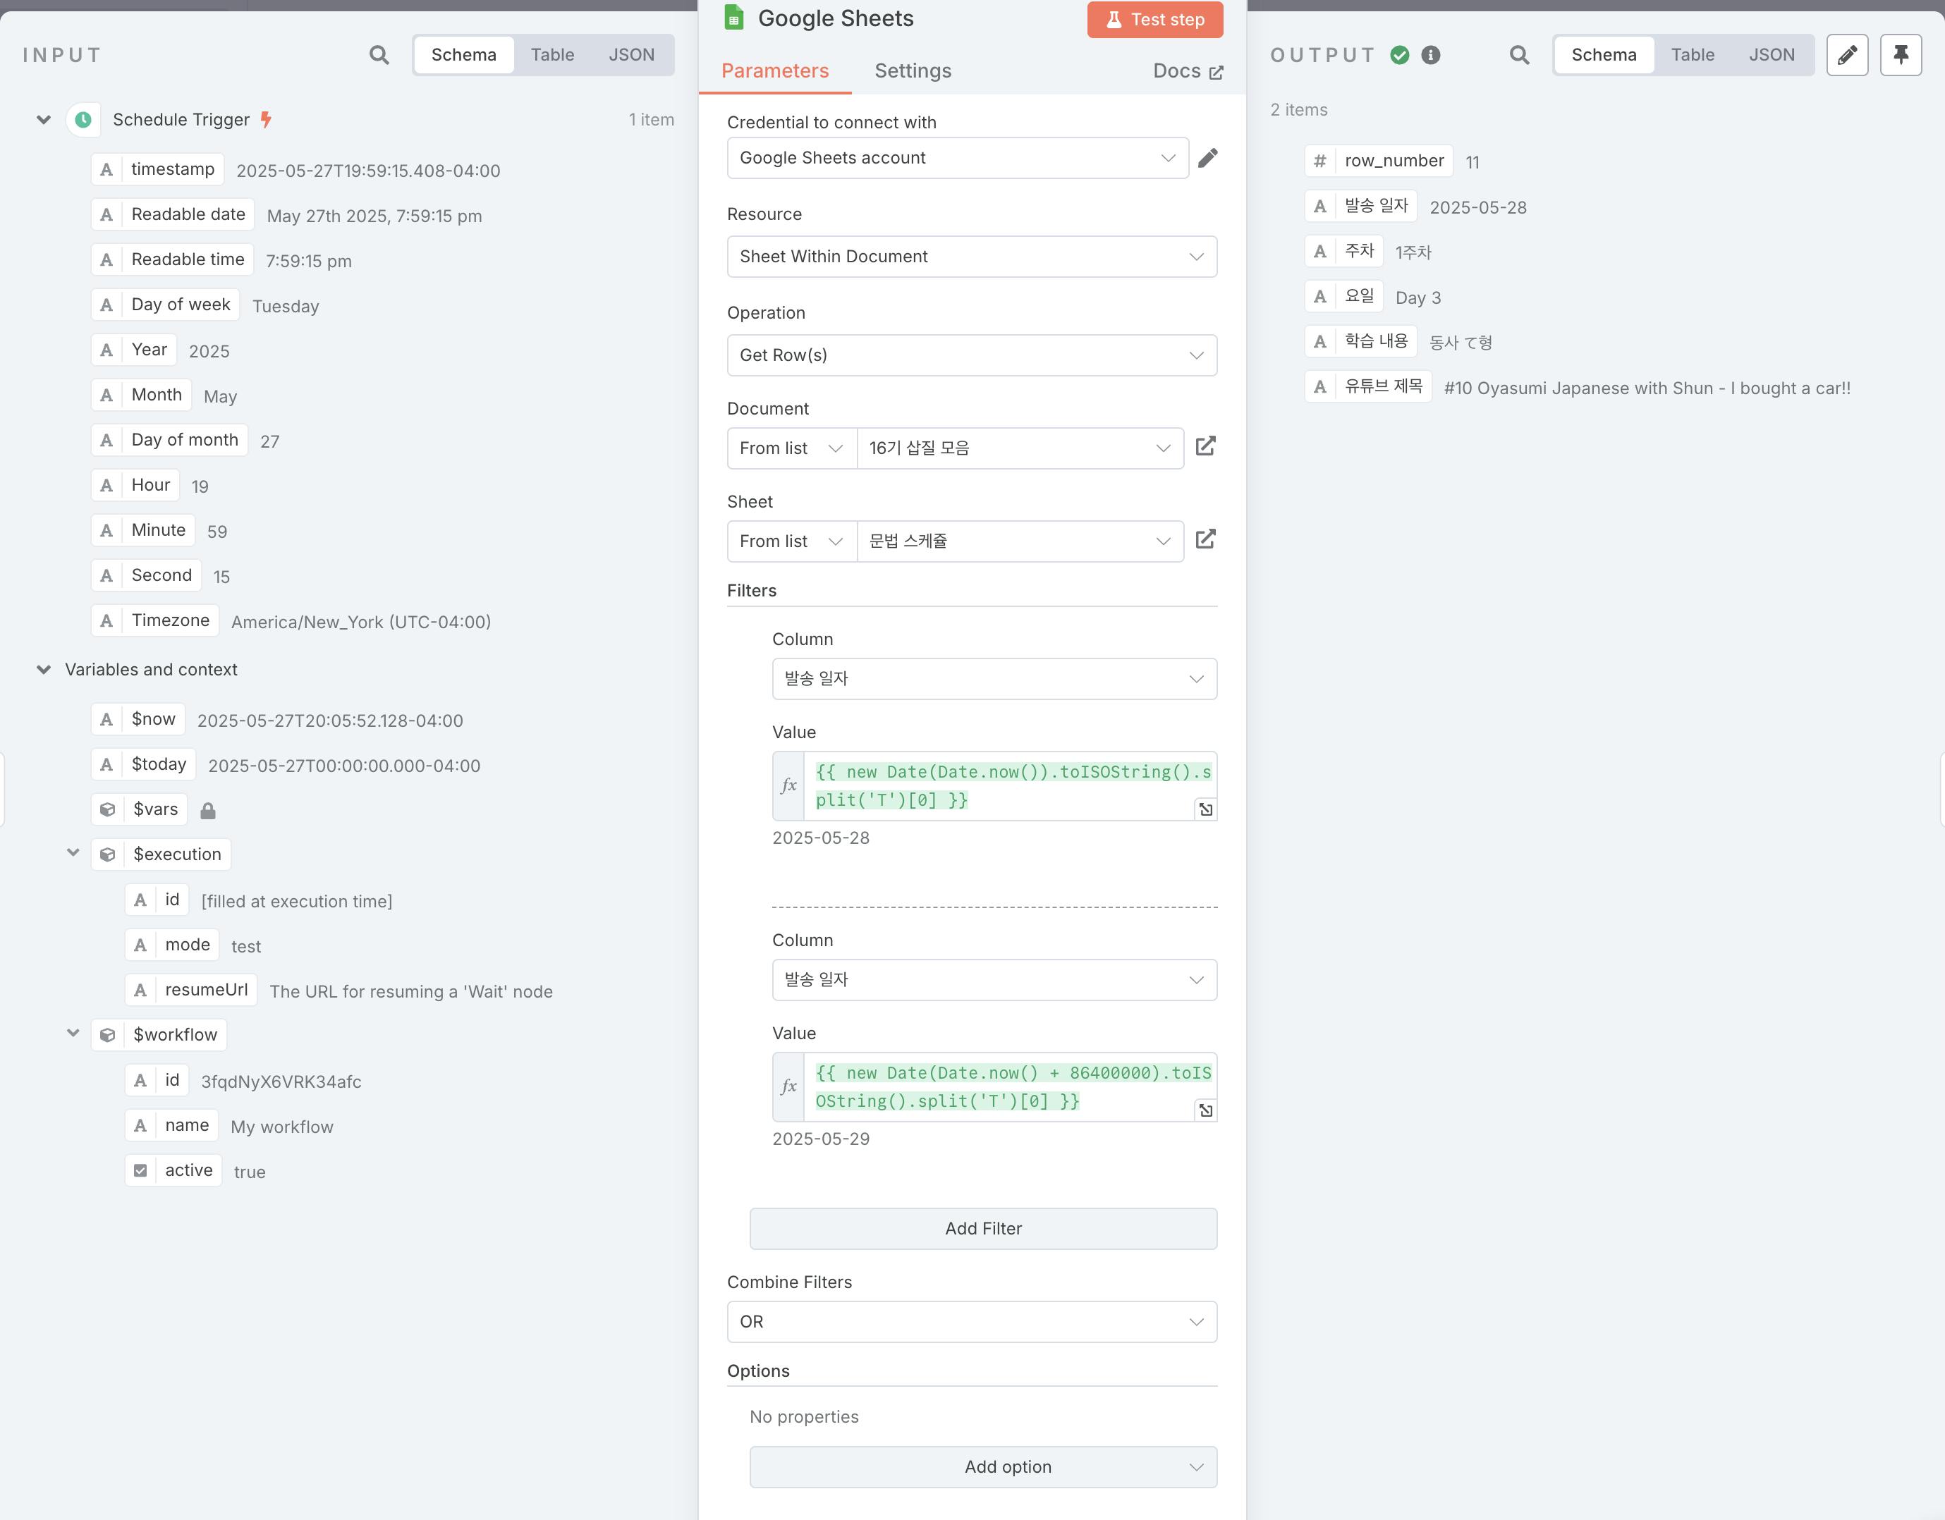Open the Resource dropdown
The height and width of the screenshot is (1520, 1945).
[972, 257]
